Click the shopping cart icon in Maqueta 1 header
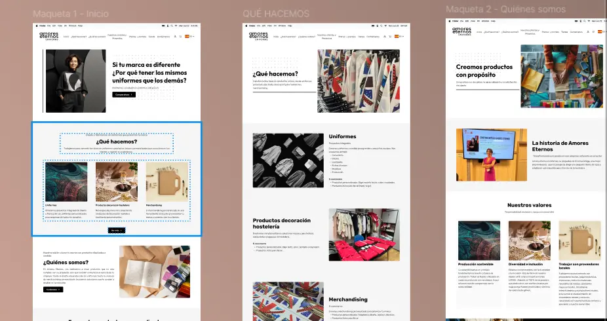 pos(181,36)
